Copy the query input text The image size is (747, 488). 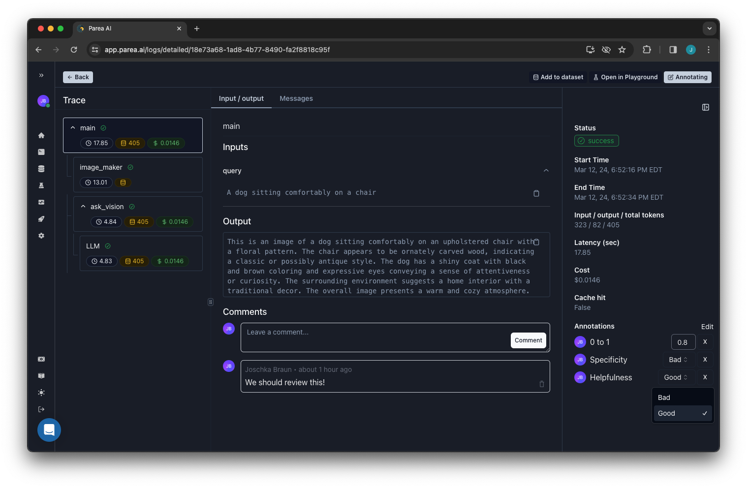pyautogui.click(x=536, y=193)
